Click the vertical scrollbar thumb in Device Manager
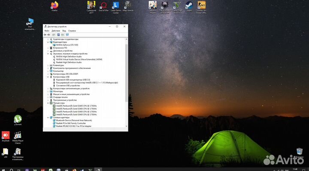Viewport: 309px width, 171px height. click(126, 73)
